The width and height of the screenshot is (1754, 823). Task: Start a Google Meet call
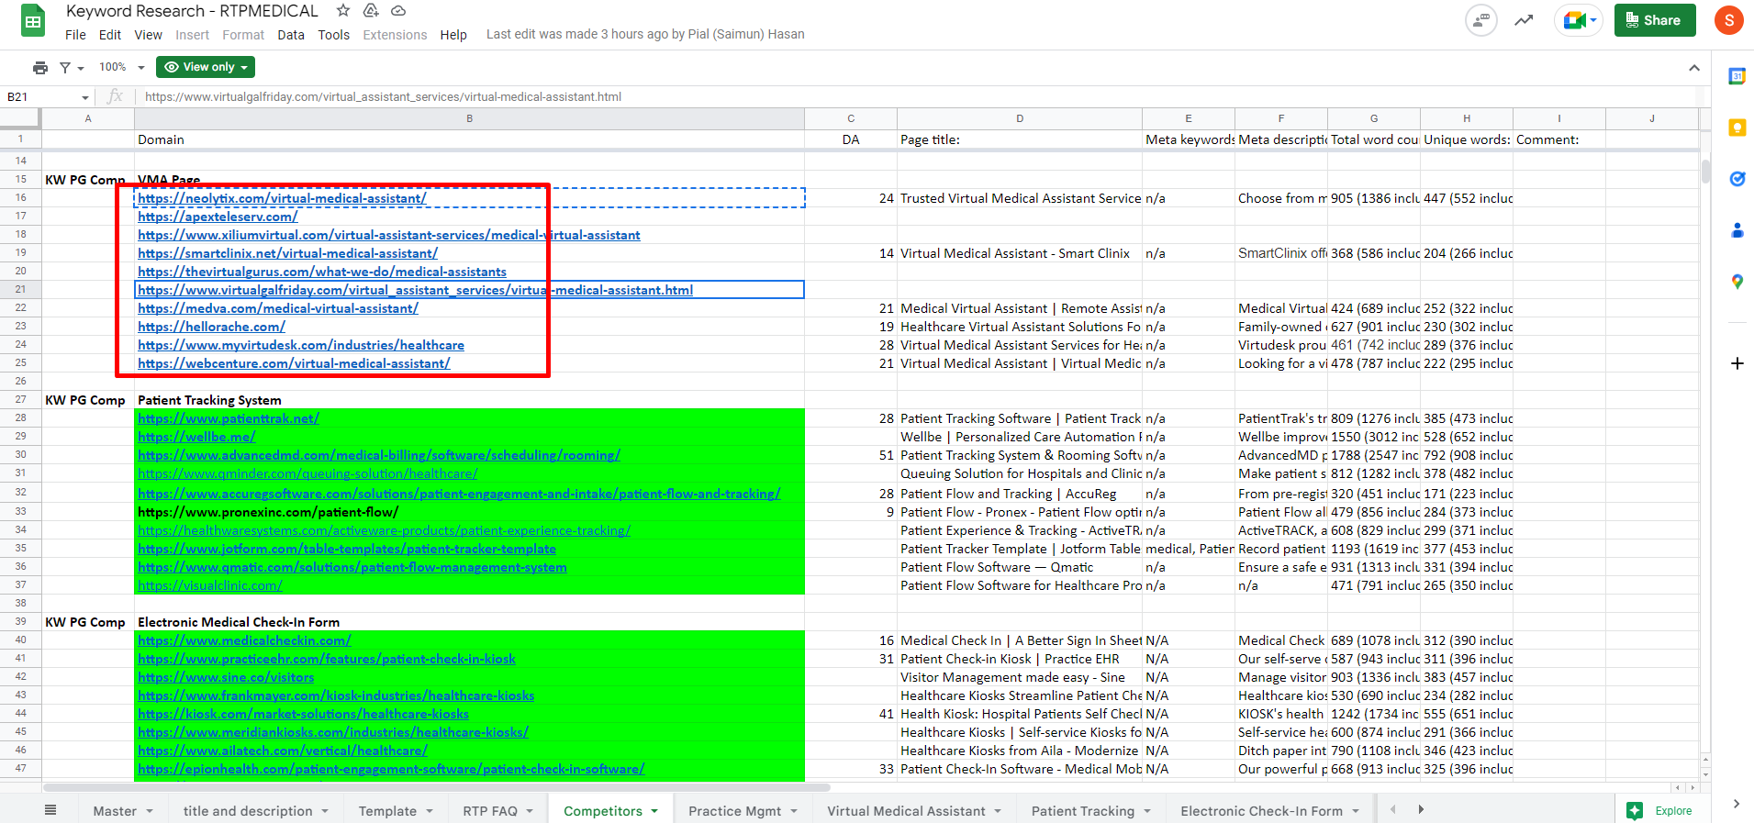click(1577, 20)
